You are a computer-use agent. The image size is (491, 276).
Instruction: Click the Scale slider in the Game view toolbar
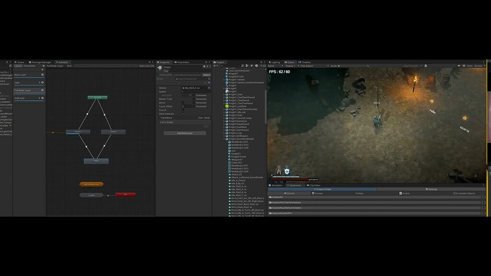[x=338, y=67]
